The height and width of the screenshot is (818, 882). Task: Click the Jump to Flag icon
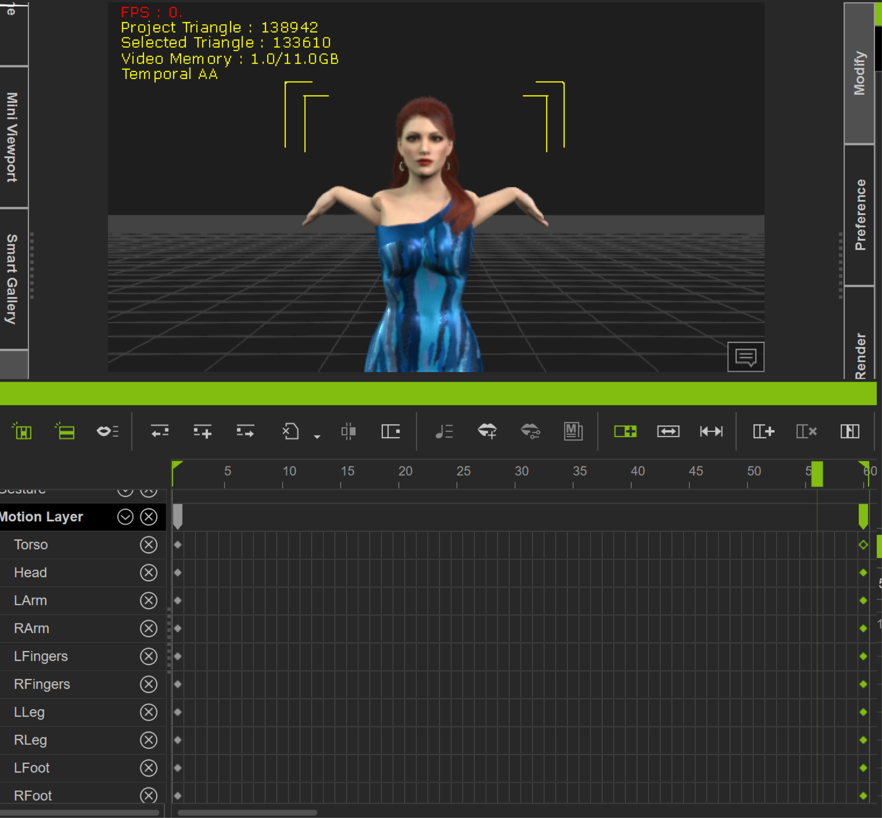(x=850, y=431)
